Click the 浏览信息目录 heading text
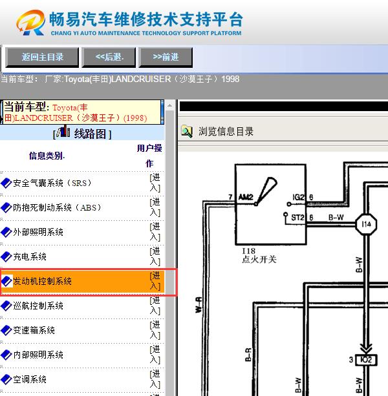This screenshot has height=396, width=388. tap(226, 132)
